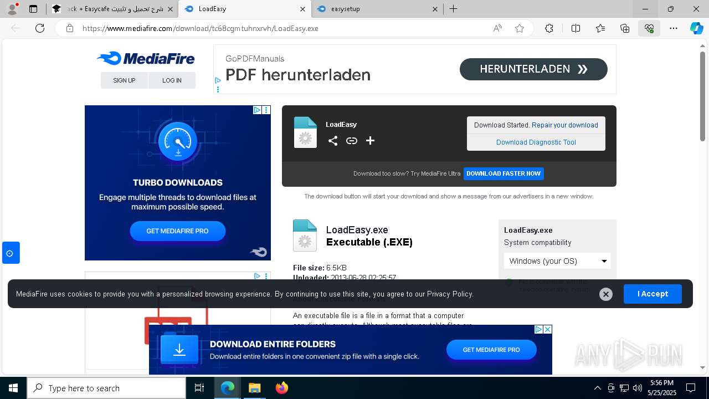The image size is (709, 399).
Task: Close the bottom Download Entire Folders ad
Action: point(548,329)
